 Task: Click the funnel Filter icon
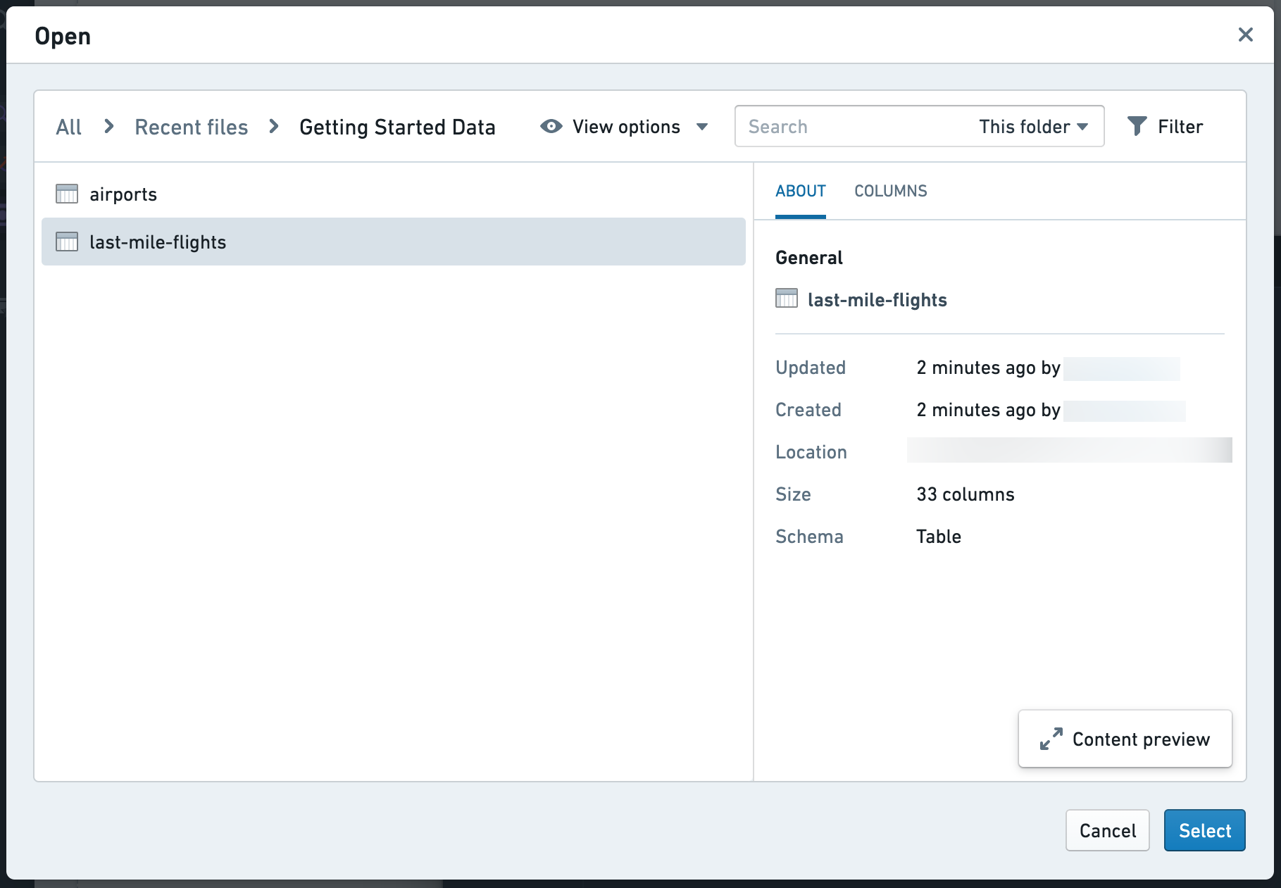point(1137,126)
